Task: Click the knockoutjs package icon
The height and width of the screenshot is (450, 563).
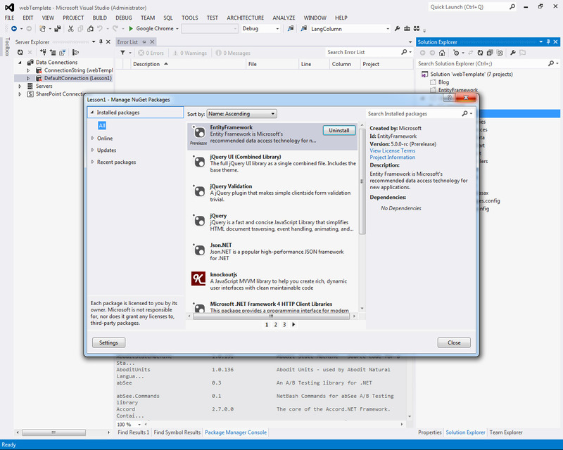Action: [x=198, y=278]
